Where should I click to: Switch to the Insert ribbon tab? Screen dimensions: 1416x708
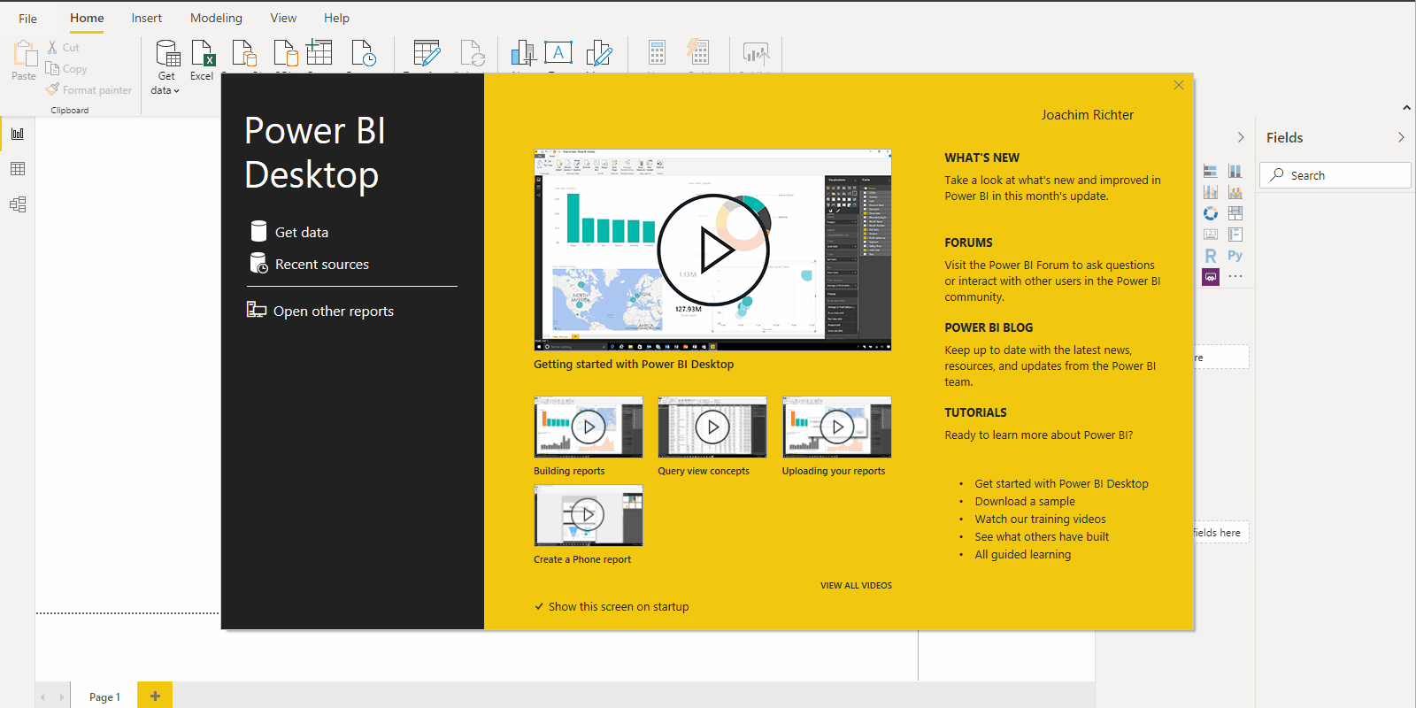pyautogui.click(x=147, y=19)
